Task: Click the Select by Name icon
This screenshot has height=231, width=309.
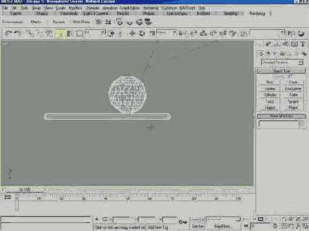Action: (x=70, y=34)
